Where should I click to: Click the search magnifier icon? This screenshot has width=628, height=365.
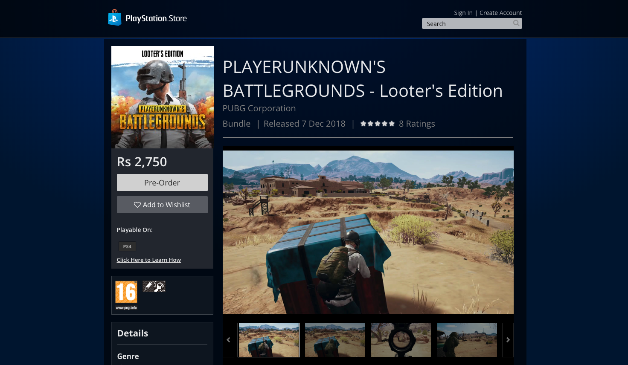coord(516,23)
